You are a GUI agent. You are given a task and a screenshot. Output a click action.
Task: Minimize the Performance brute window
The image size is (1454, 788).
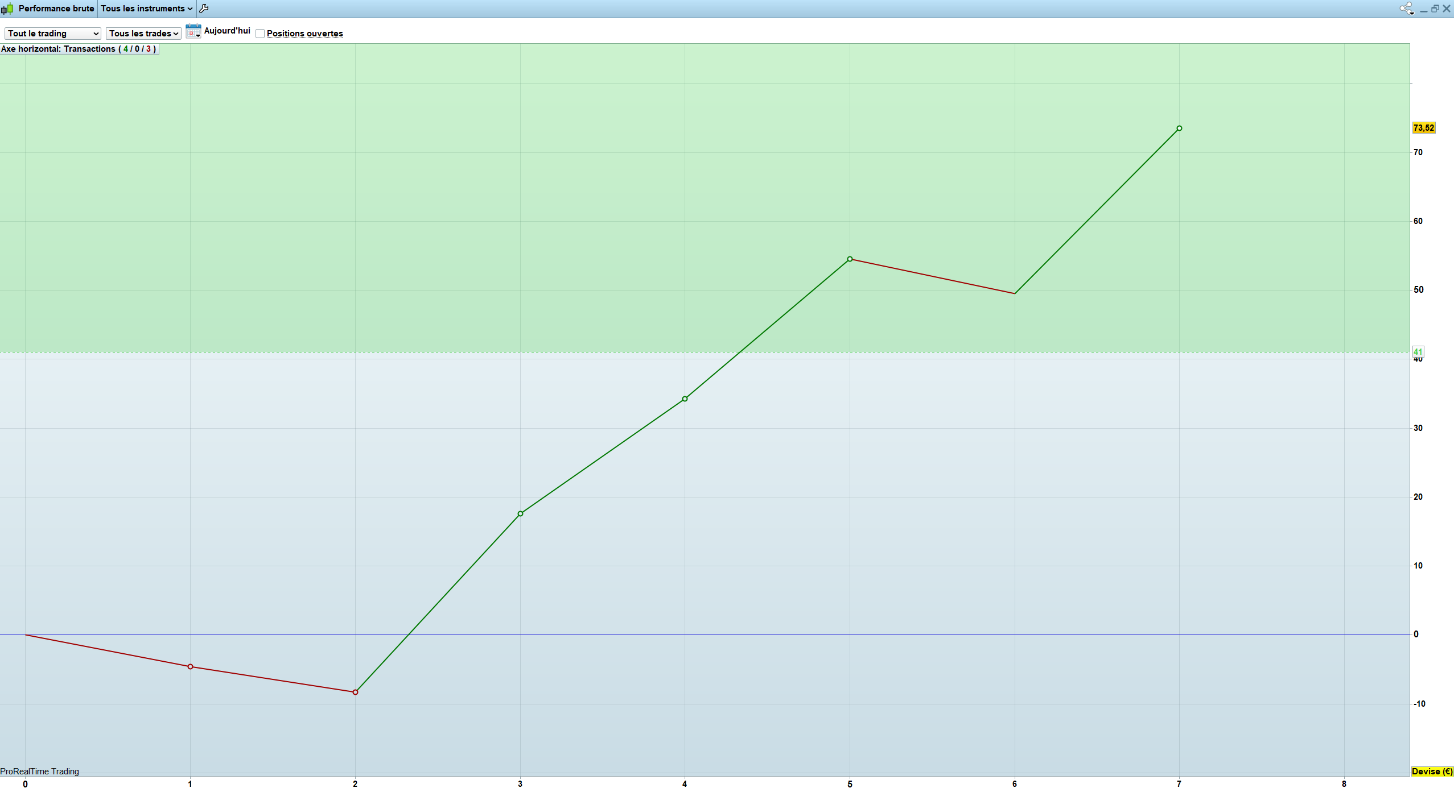click(x=1423, y=10)
